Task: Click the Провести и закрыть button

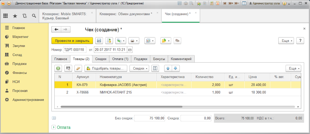Action: pyautogui.click(x=72, y=41)
